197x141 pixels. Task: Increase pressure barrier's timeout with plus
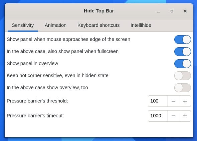click(x=185, y=116)
